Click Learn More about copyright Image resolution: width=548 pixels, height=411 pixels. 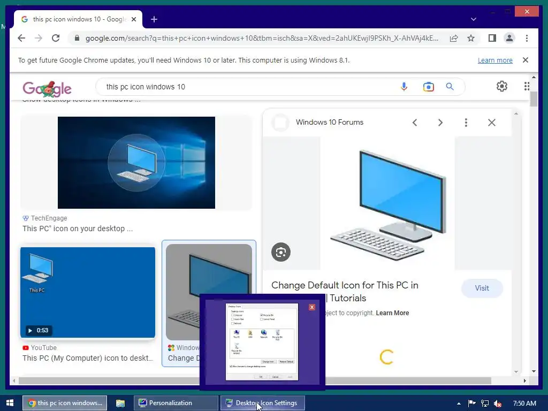[392, 313]
